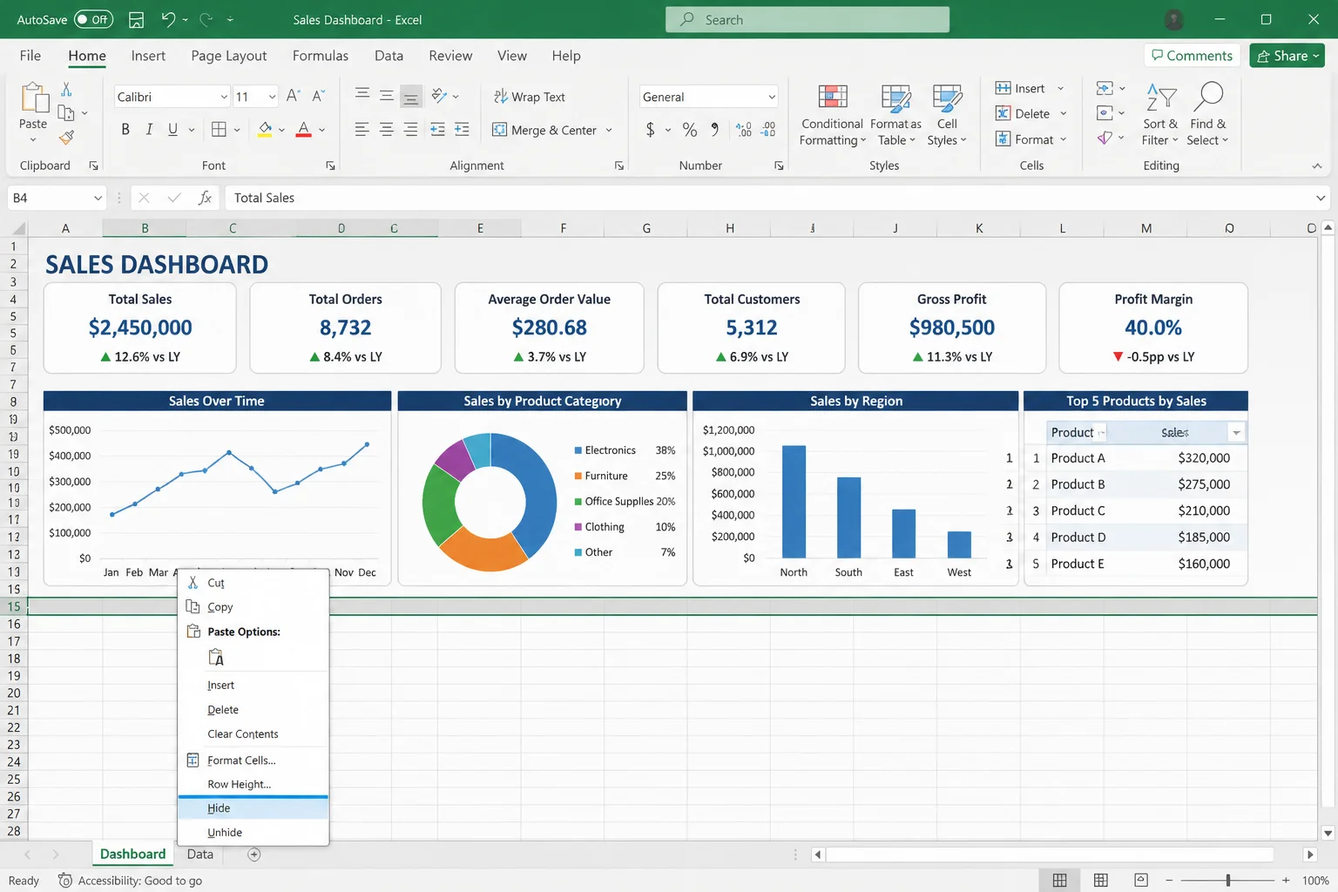Viewport: 1338px width, 892px height.
Task: Click the Cell Styles icon
Action: click(x=947, y=97)
